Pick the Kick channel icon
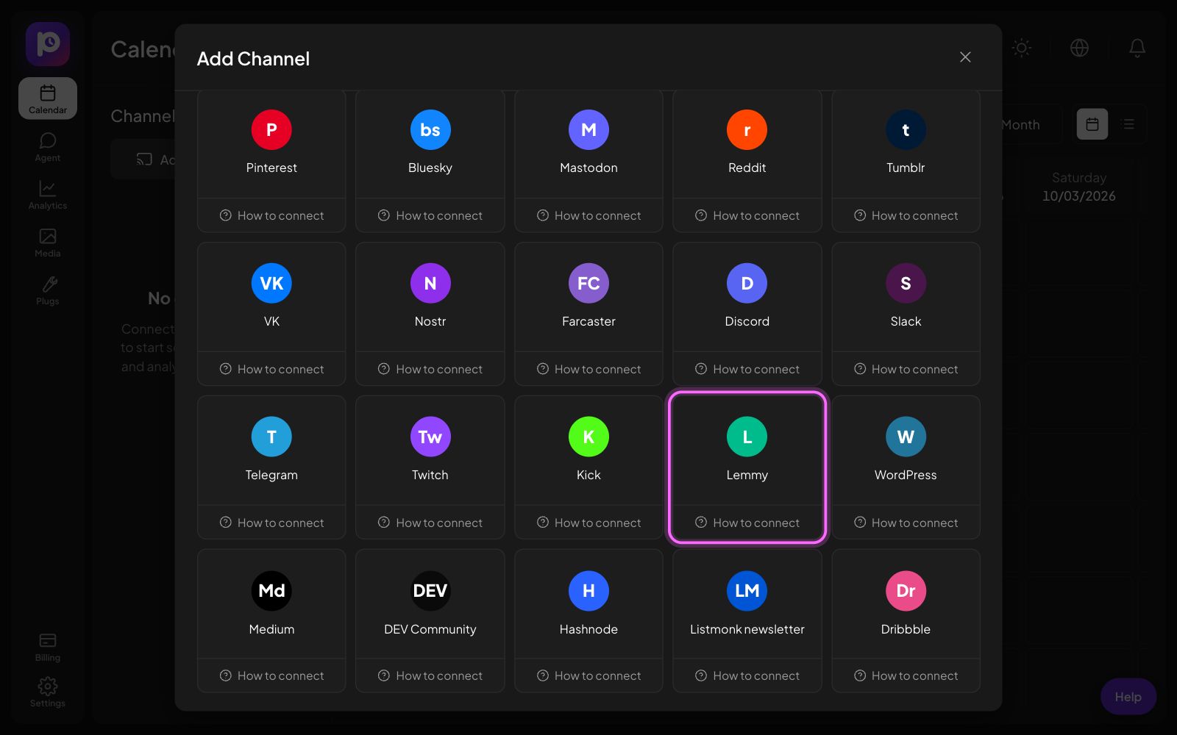Viewport: 1177px width, 735px height. coord(588,437)
